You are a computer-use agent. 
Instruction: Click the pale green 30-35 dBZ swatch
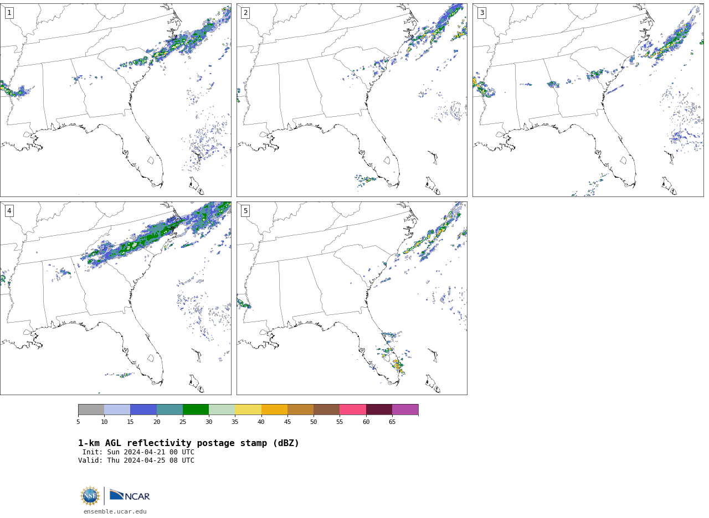pos(222,410)
